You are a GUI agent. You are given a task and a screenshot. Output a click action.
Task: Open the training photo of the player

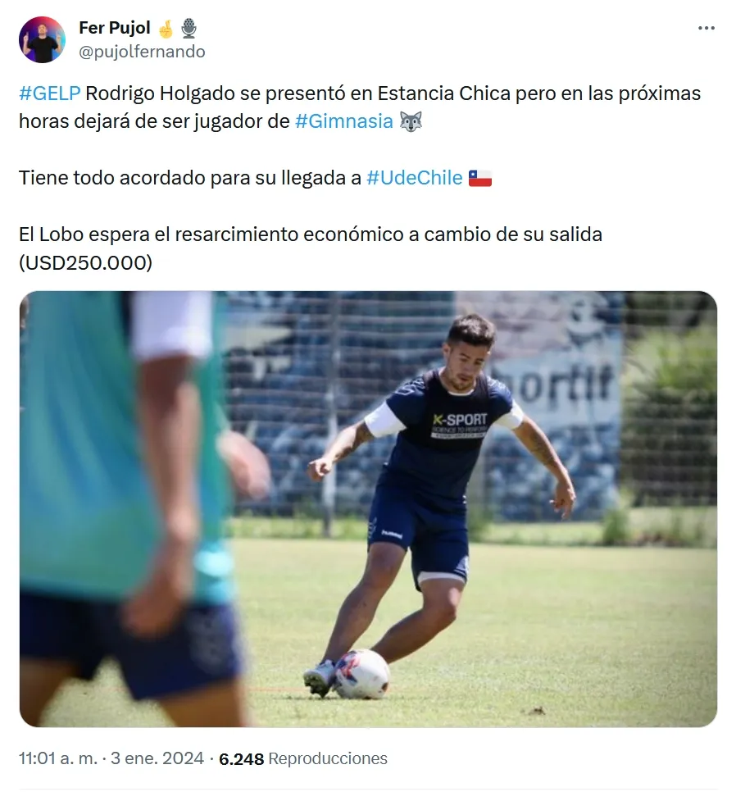click(368, 508)
